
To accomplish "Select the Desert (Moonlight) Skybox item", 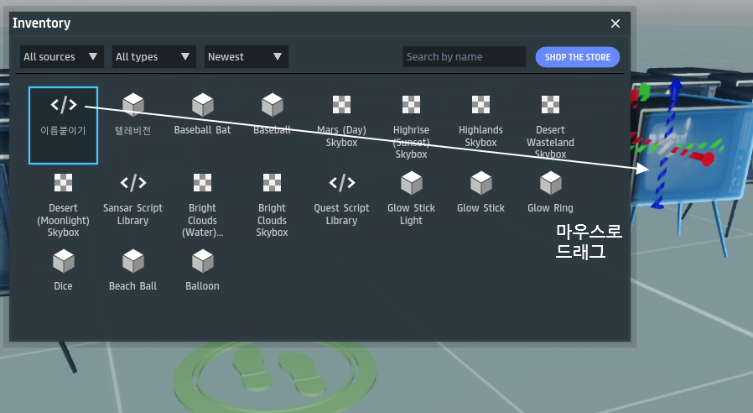I will pos(64,206).
